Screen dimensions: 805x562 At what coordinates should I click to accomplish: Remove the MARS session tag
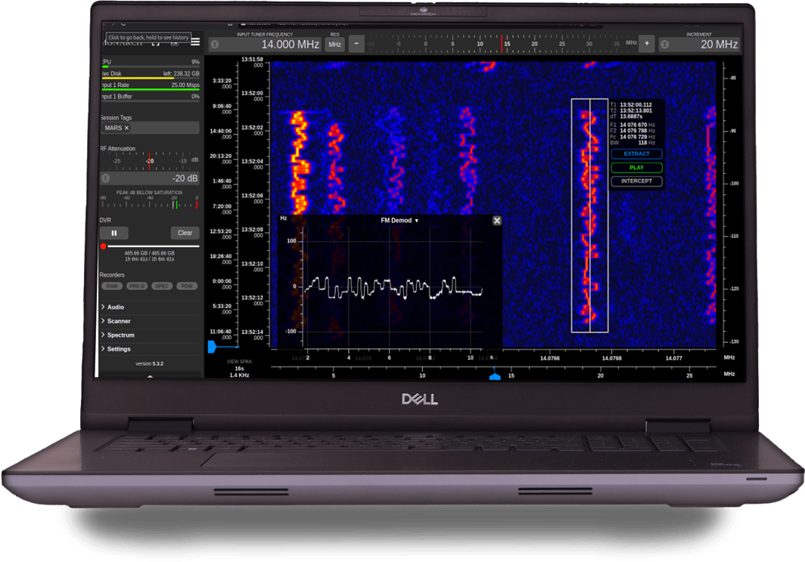(x=127, y=128)
